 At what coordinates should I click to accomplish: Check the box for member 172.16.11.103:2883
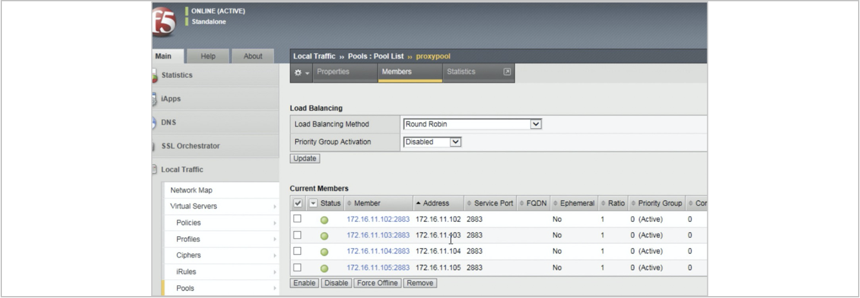point(298,235)
